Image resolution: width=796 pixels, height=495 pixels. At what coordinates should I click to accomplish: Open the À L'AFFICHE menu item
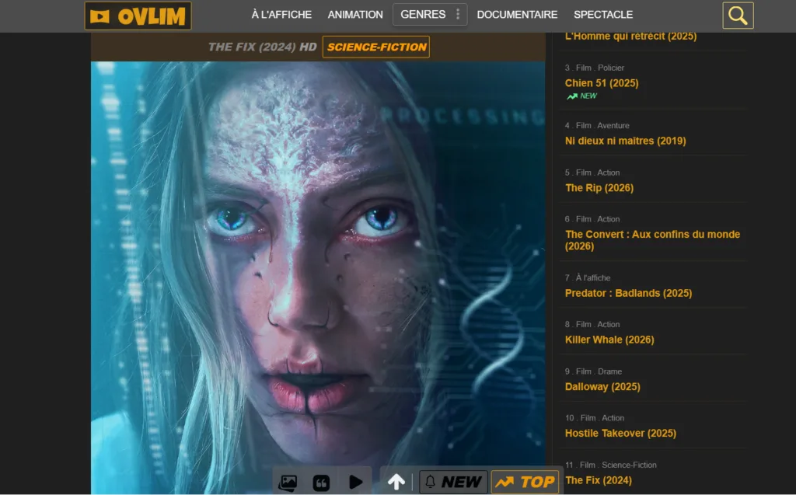tap(281, 15)
